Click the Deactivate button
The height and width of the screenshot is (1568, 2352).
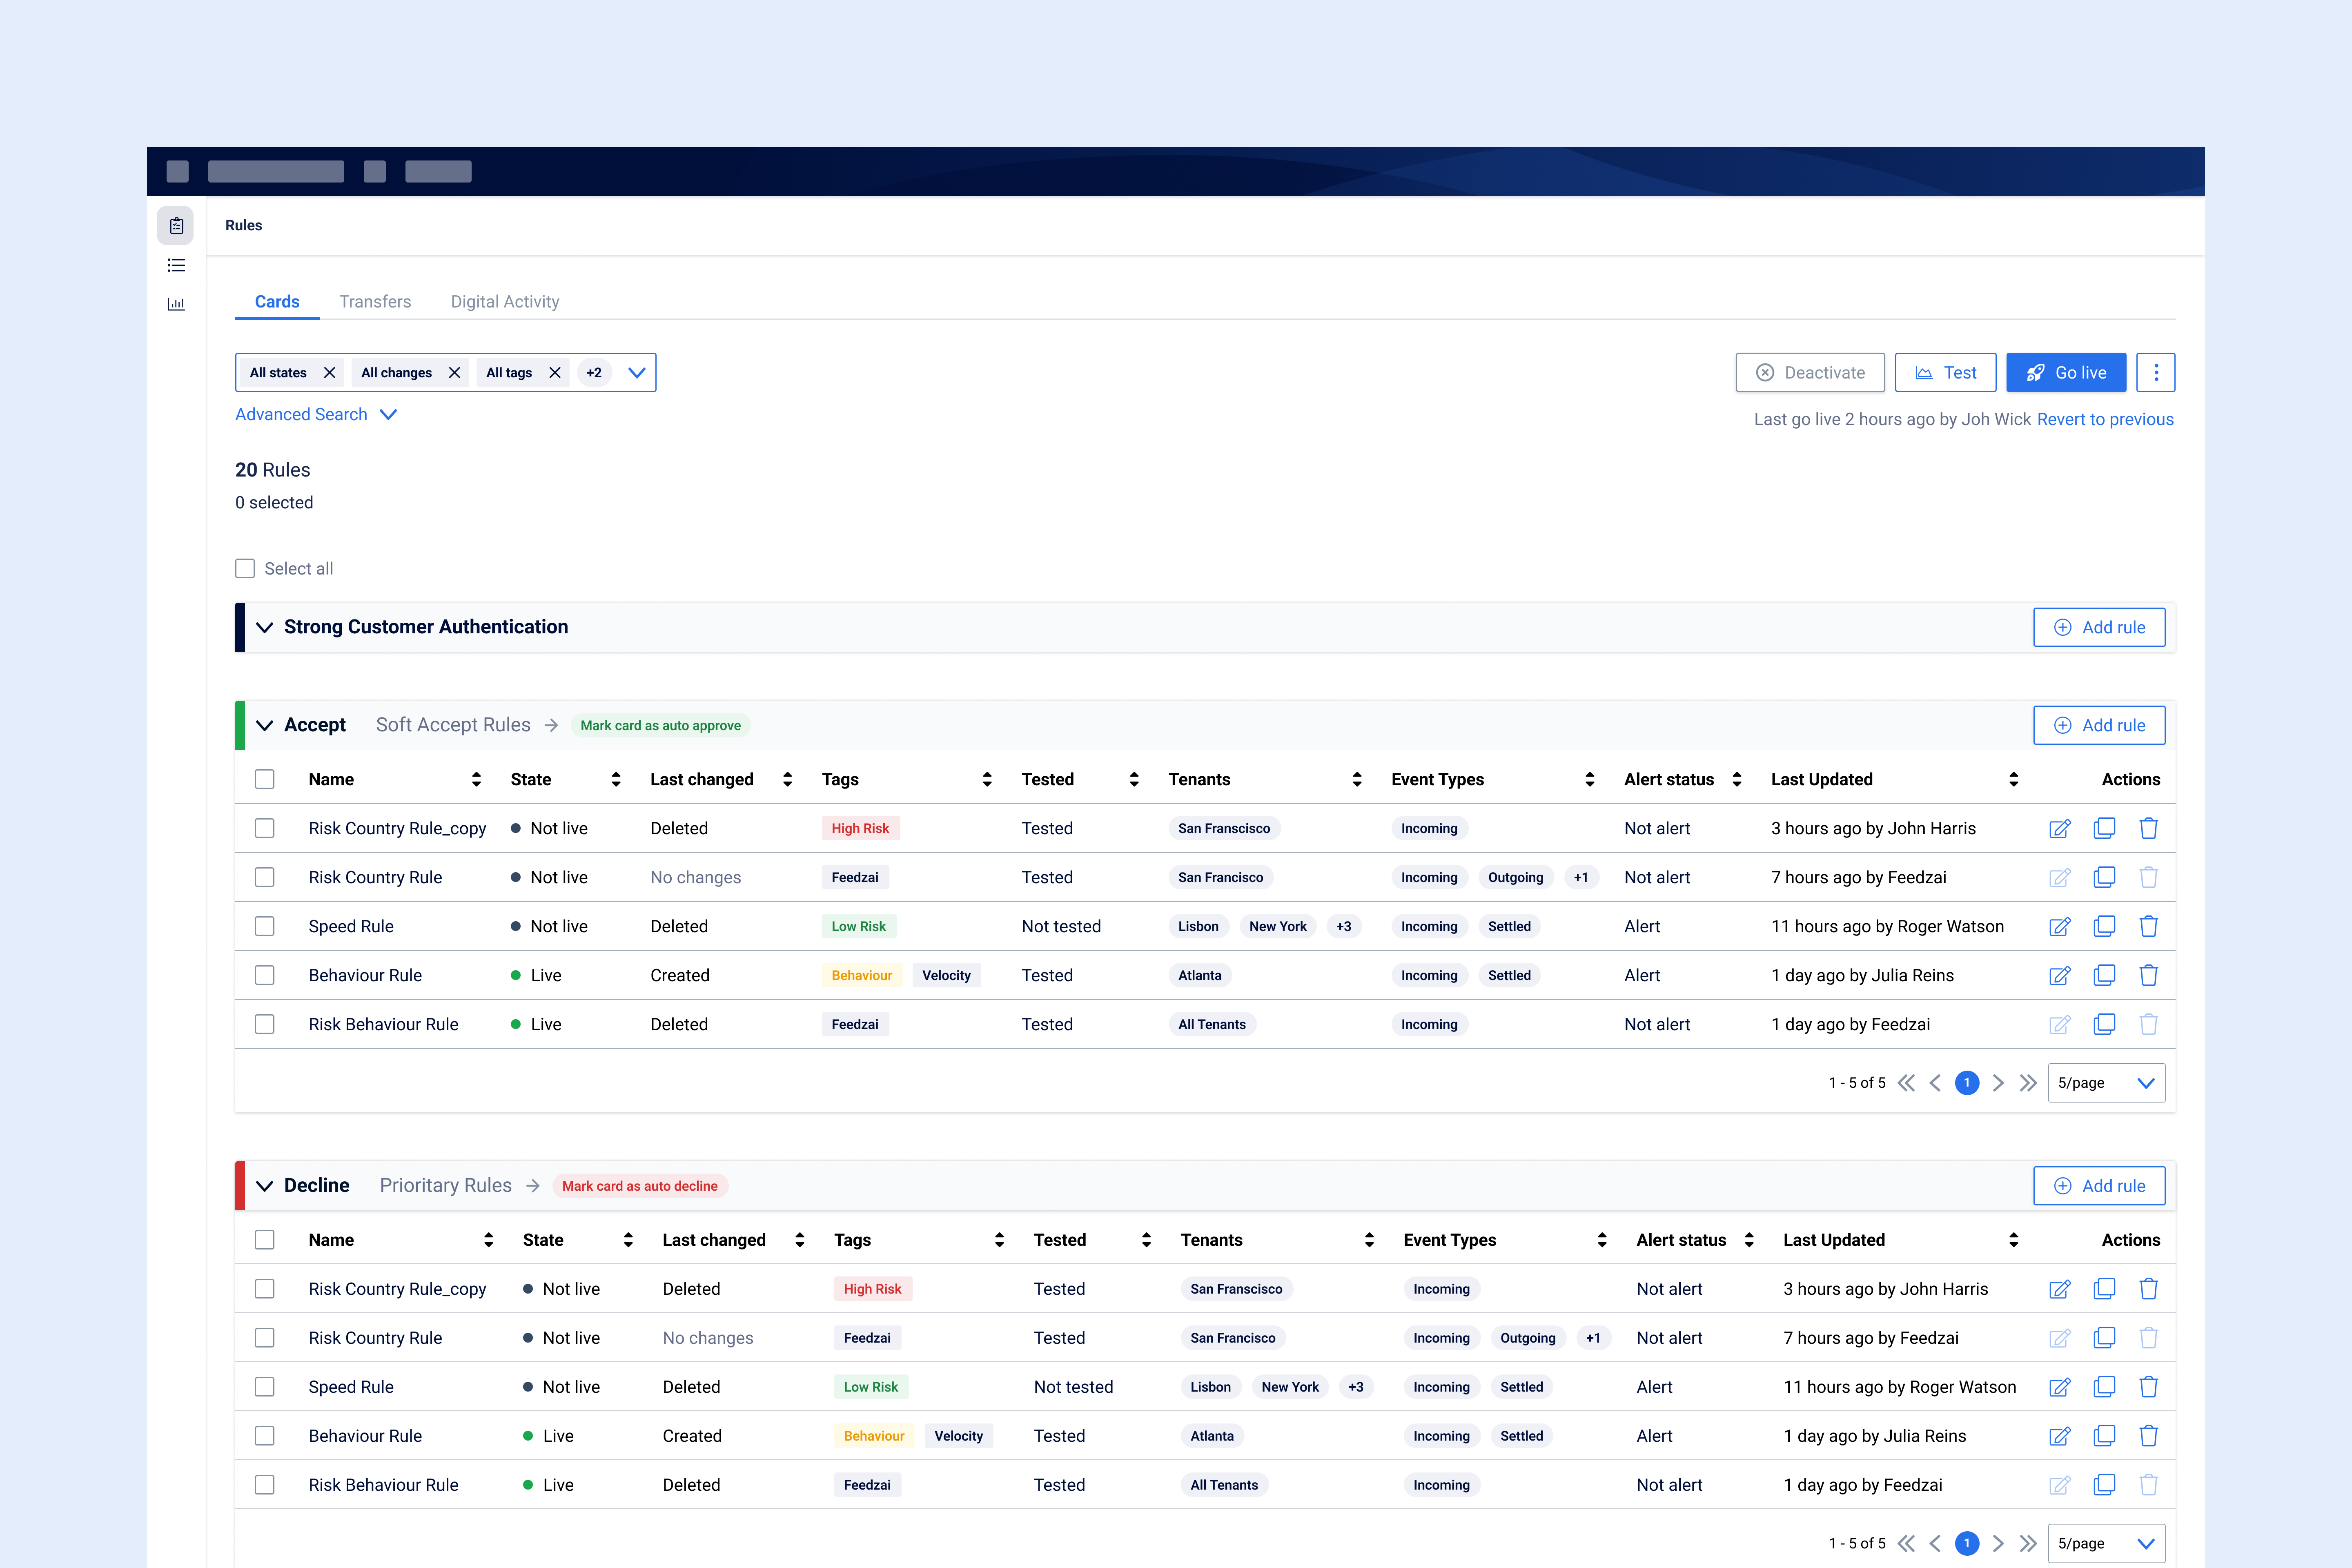(1810, 372)
